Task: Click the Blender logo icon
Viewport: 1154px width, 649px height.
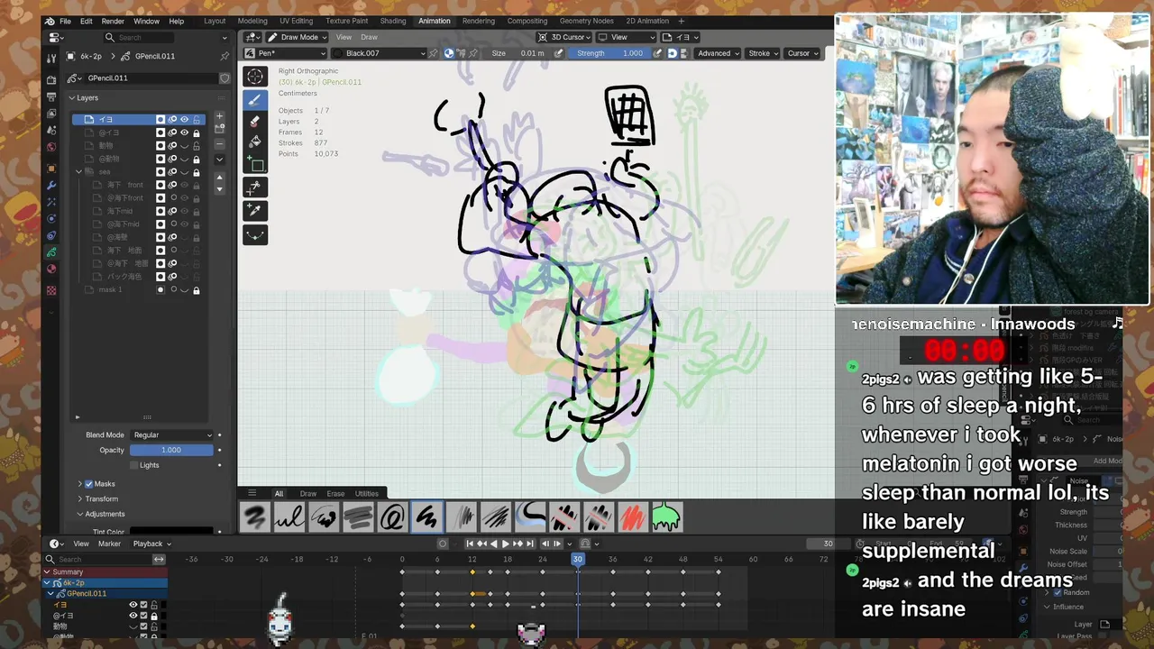Action: pyautogui.click(x=50, y=21)
